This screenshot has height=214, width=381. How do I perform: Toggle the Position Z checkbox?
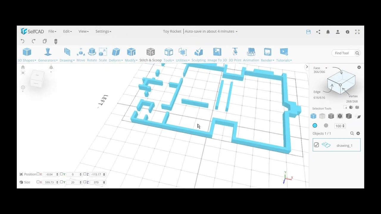point(85,174)
